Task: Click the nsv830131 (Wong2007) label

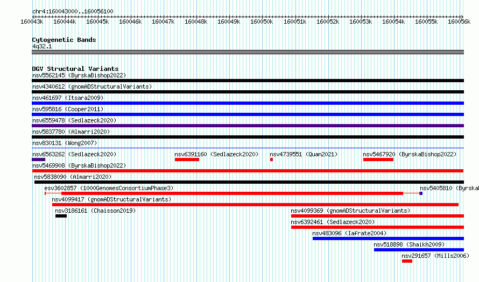Action: click(65, 143)
